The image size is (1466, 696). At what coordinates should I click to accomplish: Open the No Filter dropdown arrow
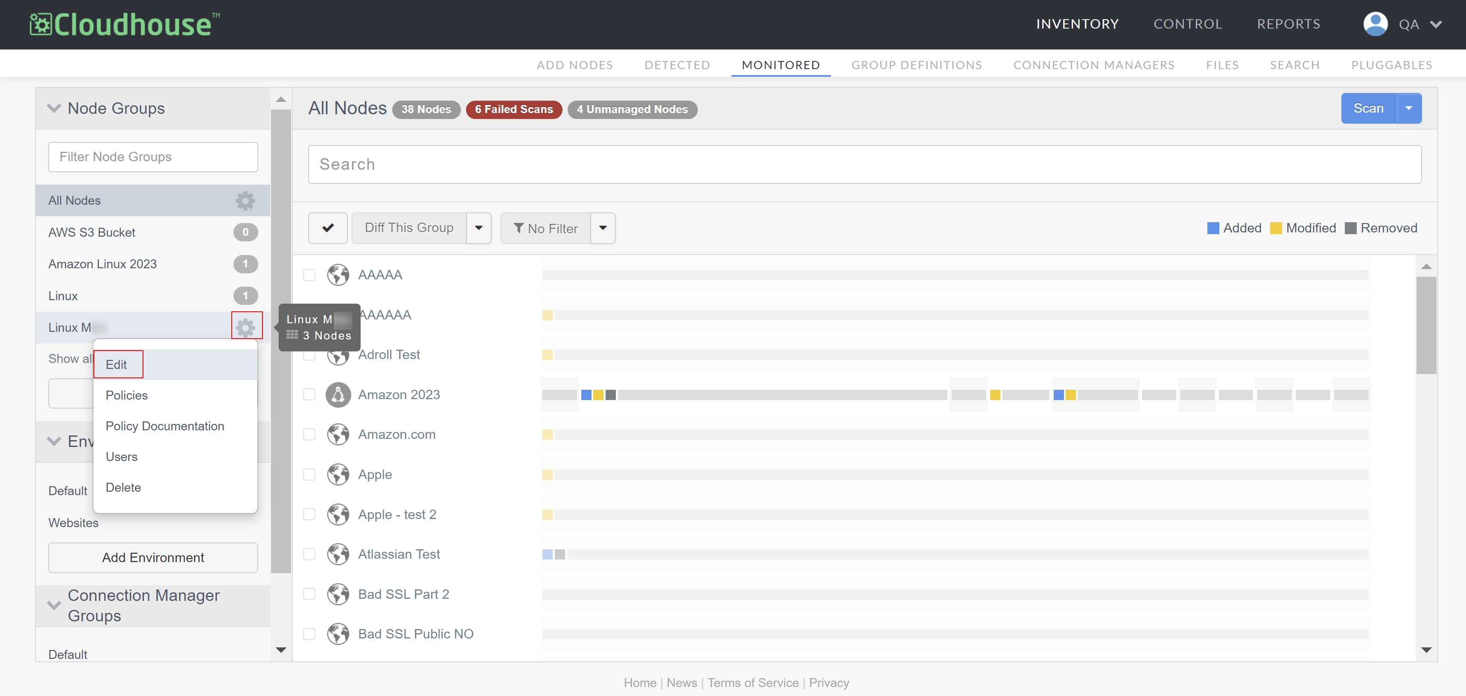coord(603,228)
